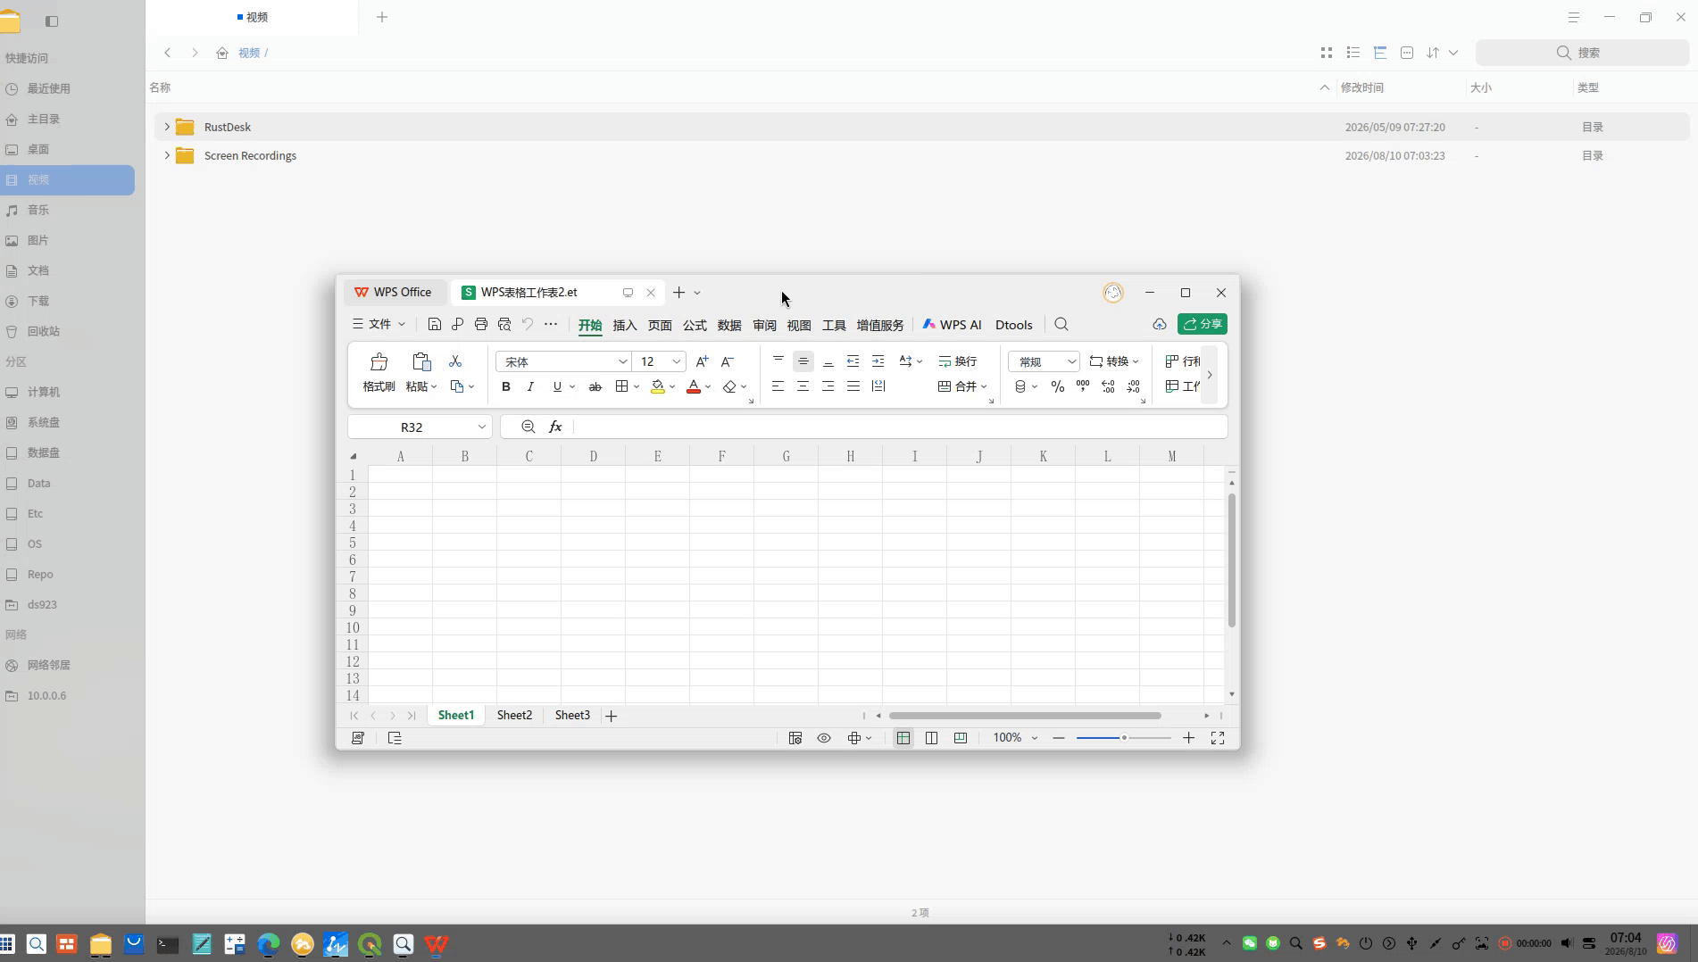Click the Format Painter (格式刷) icon

tap(379, 361)
